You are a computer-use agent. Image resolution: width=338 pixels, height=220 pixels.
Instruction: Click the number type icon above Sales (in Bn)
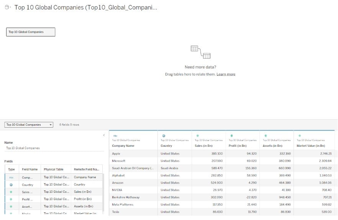197,136
